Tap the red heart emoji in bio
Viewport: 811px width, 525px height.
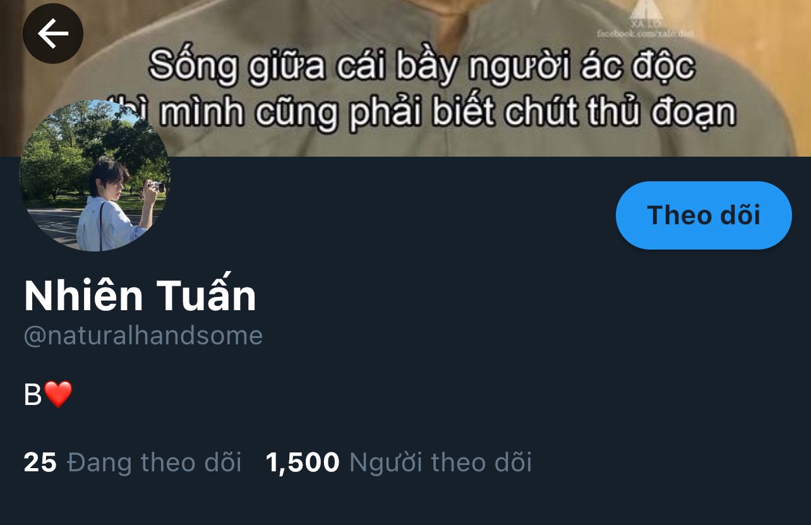click(x=58, y=395)
